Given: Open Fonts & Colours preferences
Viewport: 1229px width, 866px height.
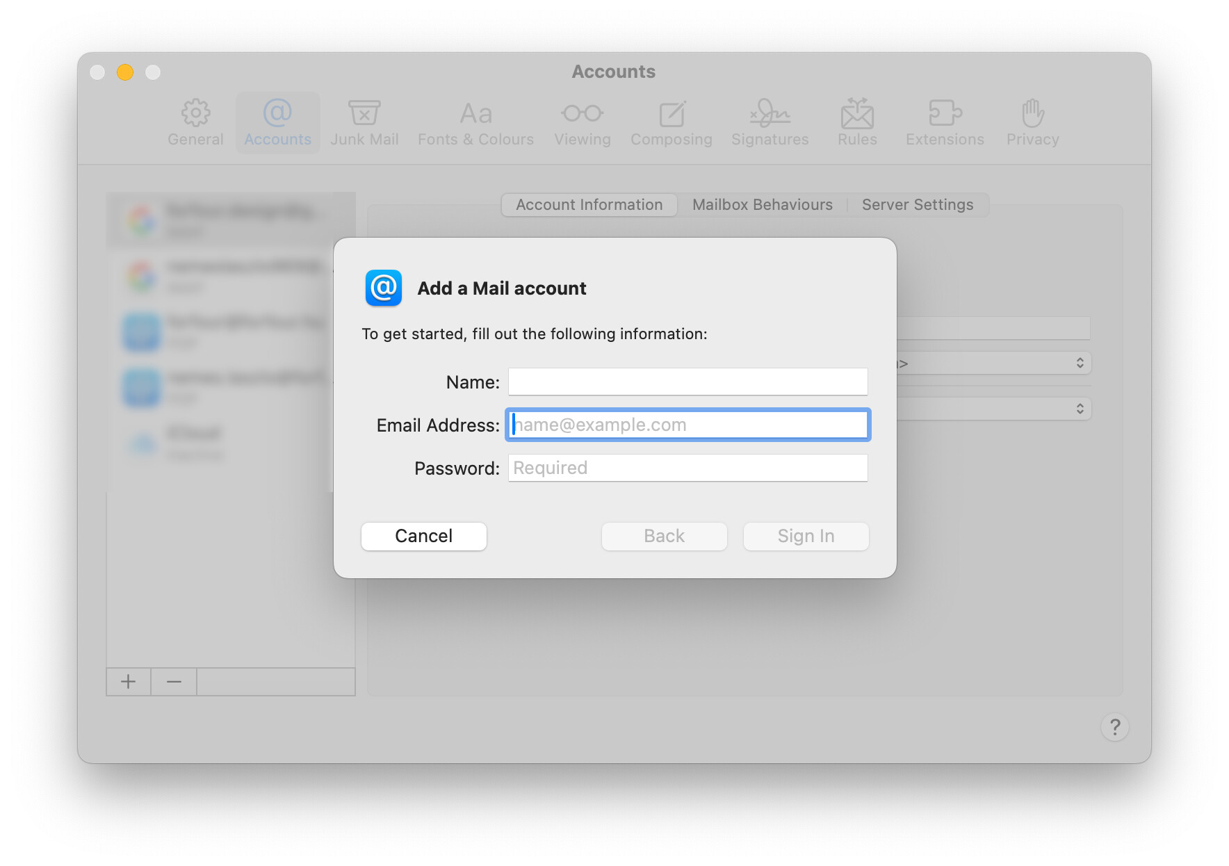Looking at the screenshot, I should point(475,123).
